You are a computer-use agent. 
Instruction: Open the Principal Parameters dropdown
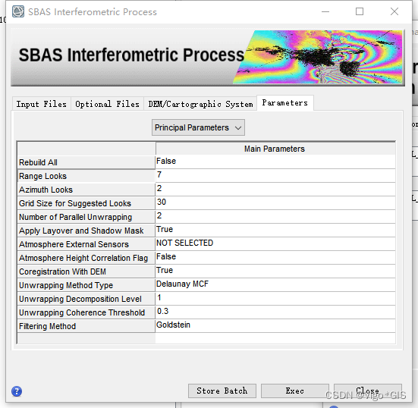[198, 127]
